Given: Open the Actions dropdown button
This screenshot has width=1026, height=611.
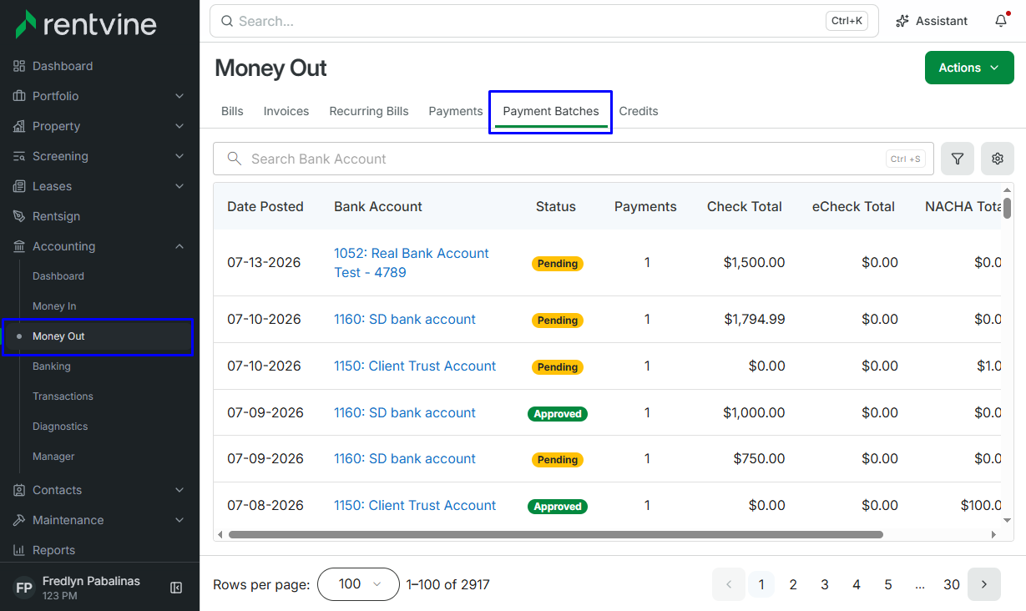Looking at the screenshot, I should pos(969,68).
